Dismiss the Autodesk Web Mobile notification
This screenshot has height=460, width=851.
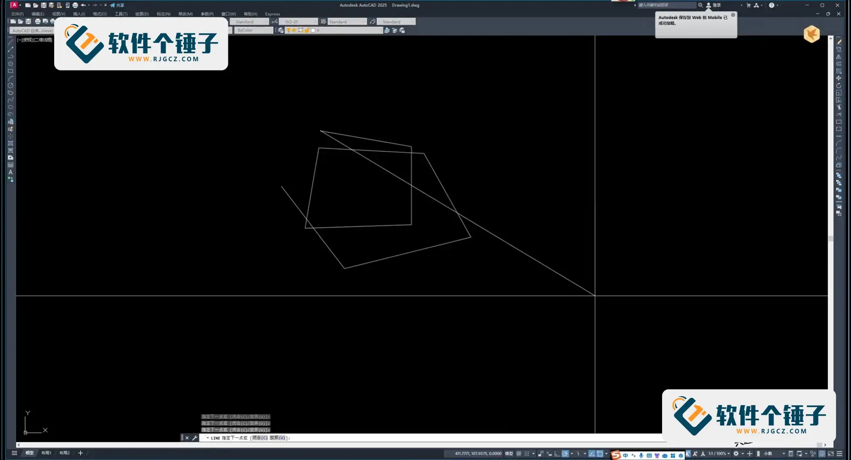[733, 14]
